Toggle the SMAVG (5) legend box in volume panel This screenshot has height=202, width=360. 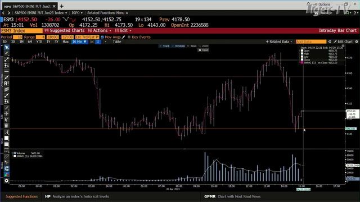point(15,156)
